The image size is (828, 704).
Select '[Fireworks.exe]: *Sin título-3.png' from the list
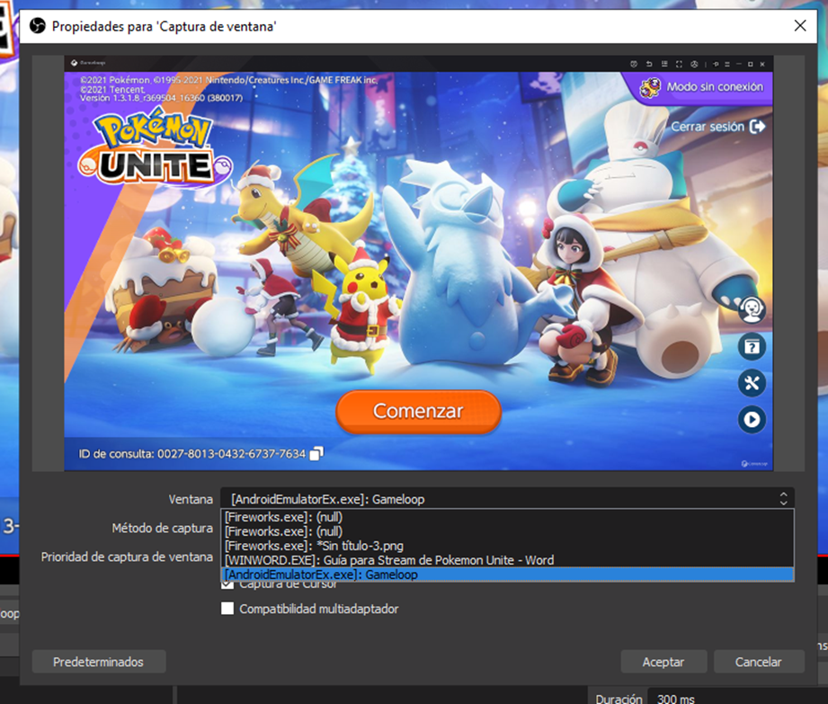pyautogui.click(x=507, y=546)
